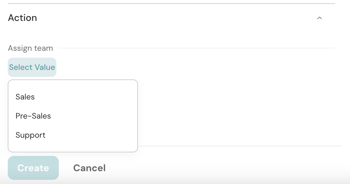Dismiss the form with Cancel
Screen dimensions: 350x184
[x=89, y=168]
